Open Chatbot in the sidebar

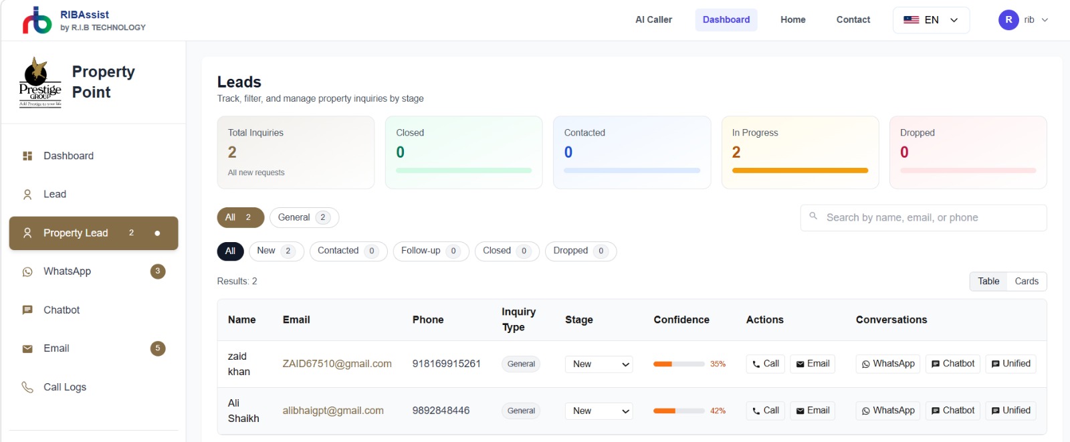pyautogui.click(x=94, y=310)
